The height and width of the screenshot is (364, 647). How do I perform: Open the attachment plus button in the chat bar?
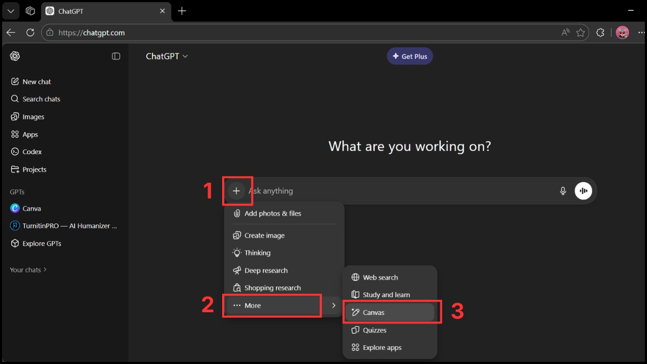pyautogui.click(x=237, y=190)
